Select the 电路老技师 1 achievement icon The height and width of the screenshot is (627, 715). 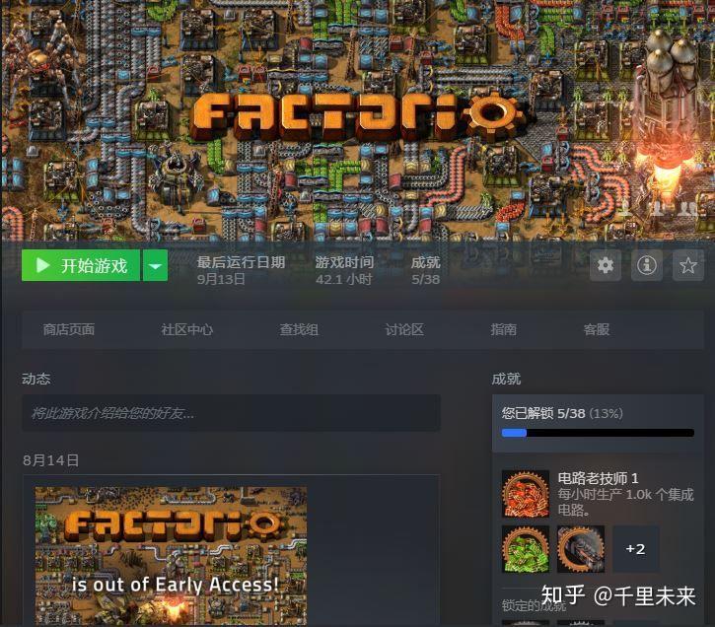(x=526, y=494)
